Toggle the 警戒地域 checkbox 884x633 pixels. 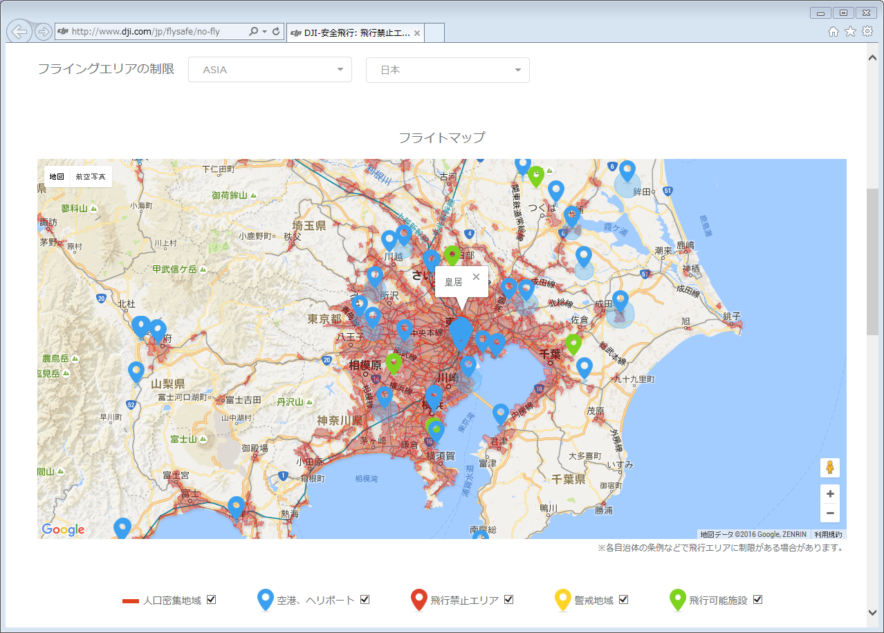point(623,600)
